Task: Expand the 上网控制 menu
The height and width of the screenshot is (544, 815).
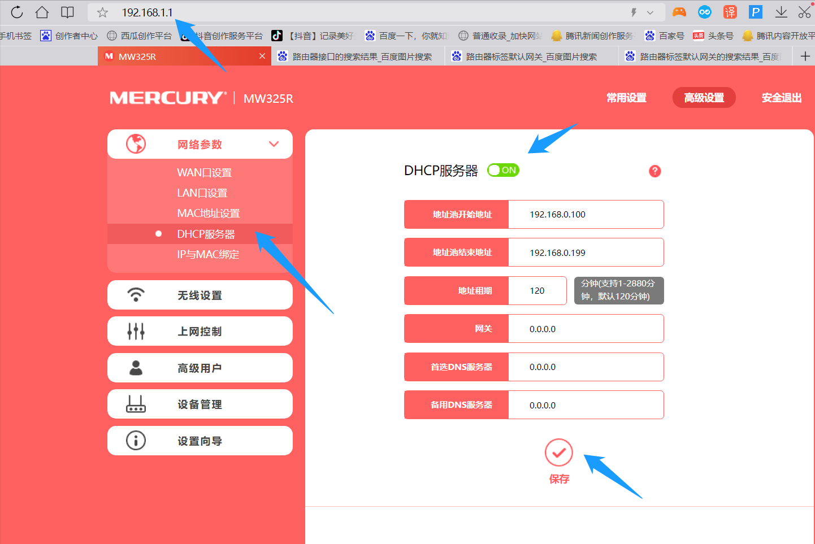Action: [200, 331]
